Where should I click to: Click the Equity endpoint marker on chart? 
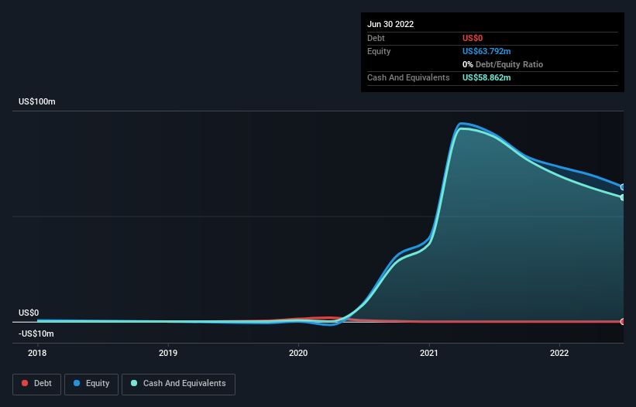[x=623, y=187]
